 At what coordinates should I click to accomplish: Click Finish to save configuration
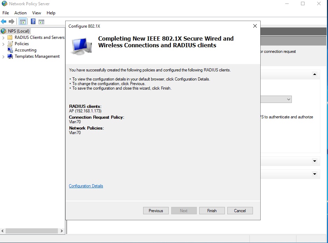(x=212, y=211)
